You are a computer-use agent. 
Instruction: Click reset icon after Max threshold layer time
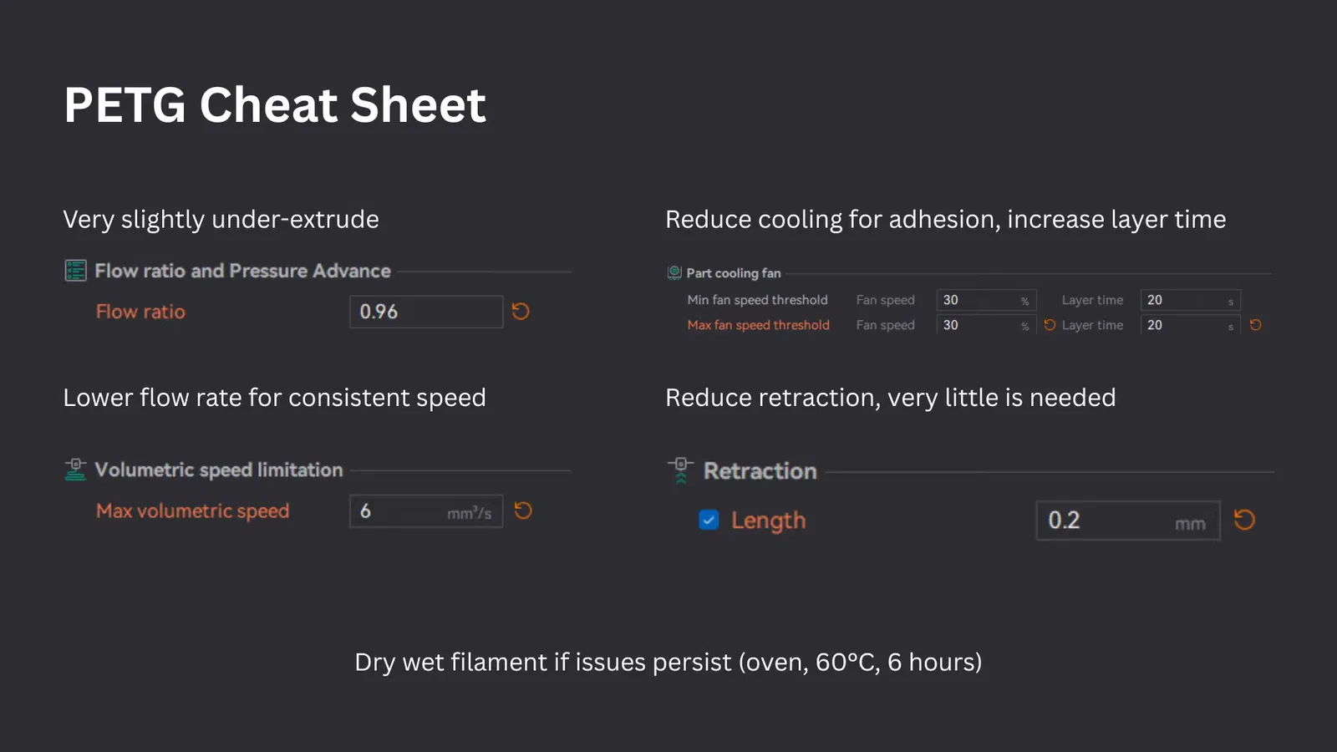click(x=1255, y=325)
